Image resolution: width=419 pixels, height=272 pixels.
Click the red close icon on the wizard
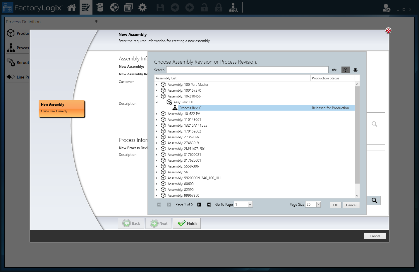pos(388,31)
